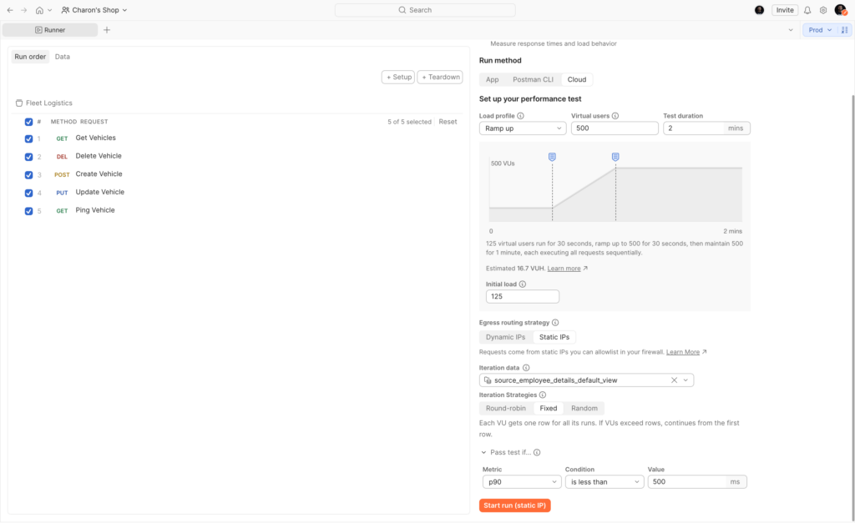855x523 pixels.
Task: Click the Invite button
Action: coord(785,10)
